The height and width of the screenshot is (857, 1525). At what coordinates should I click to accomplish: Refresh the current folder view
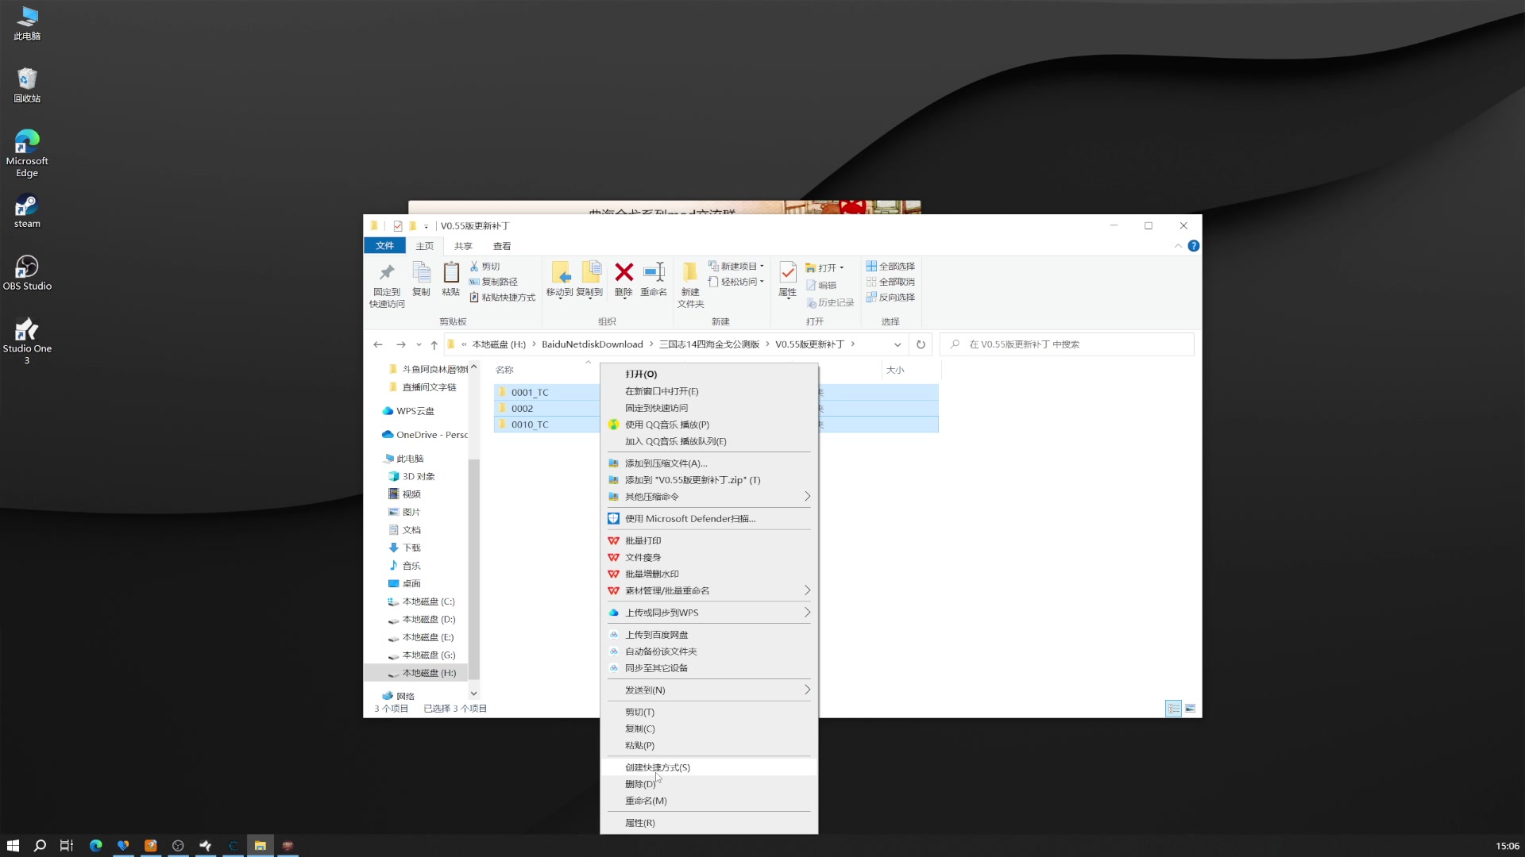point(921,344)
